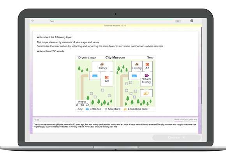This screenshot has width=226, height=160.
Task: Click the Art icon in the Now map
Action: click(147, 64)
